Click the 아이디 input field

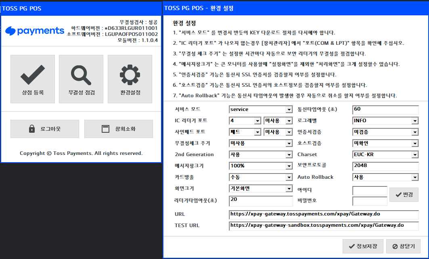370,191
